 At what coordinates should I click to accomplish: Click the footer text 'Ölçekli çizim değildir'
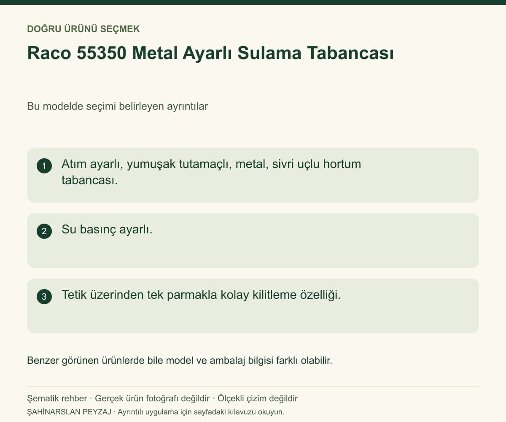point(258,398)
